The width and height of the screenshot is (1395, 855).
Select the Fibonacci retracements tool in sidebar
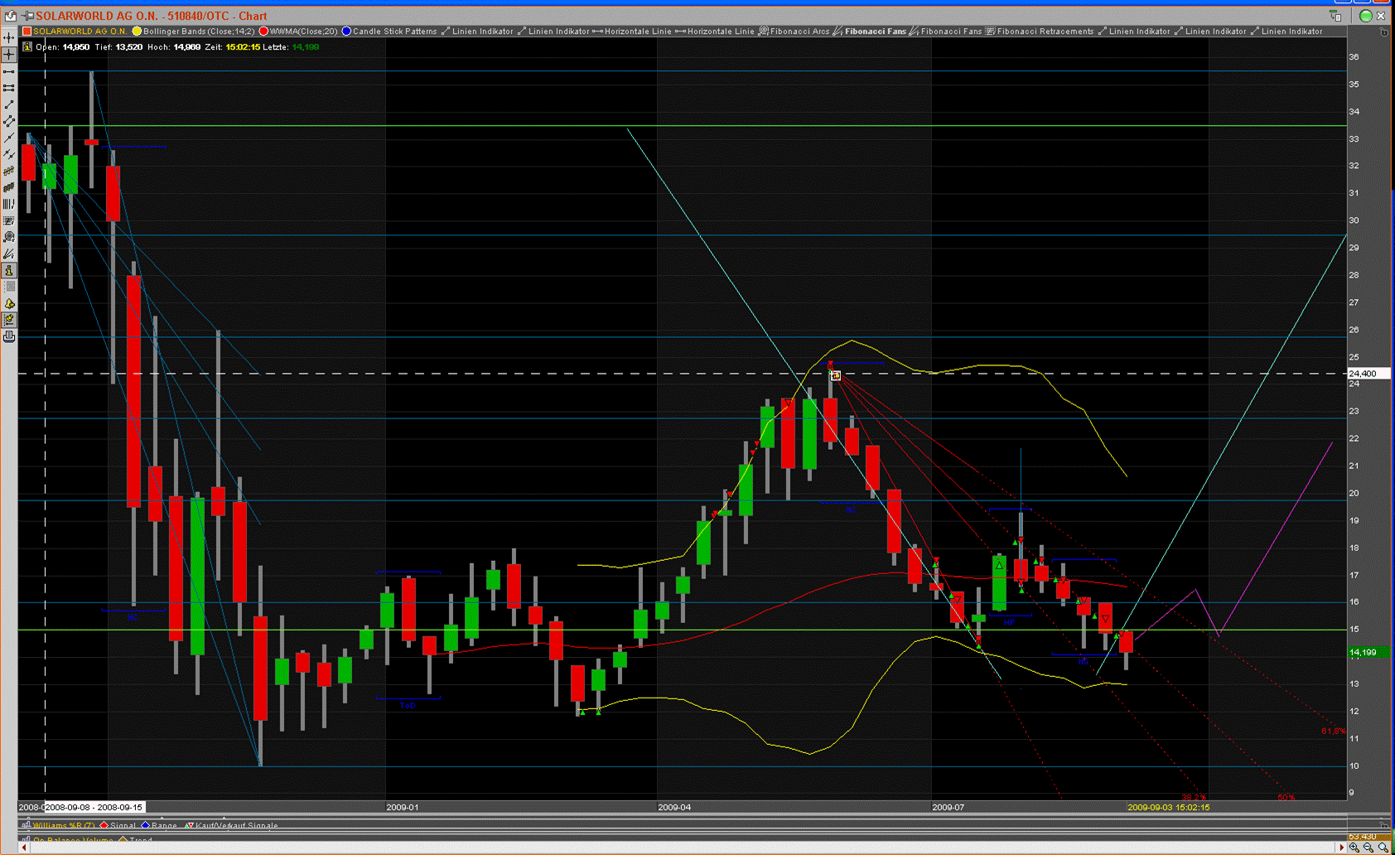(9, 220)
